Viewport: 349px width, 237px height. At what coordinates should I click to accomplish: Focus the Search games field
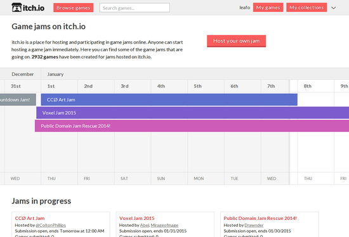(135, 8)
